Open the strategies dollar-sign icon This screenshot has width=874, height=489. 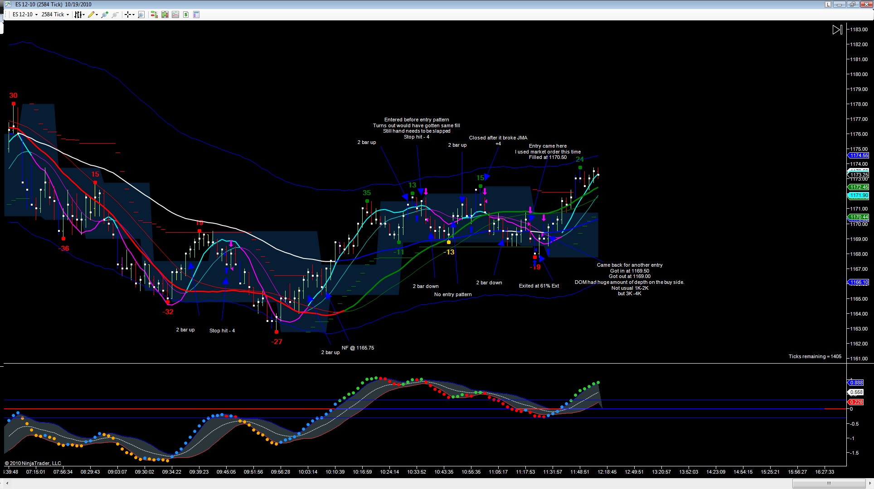point(186,14)
